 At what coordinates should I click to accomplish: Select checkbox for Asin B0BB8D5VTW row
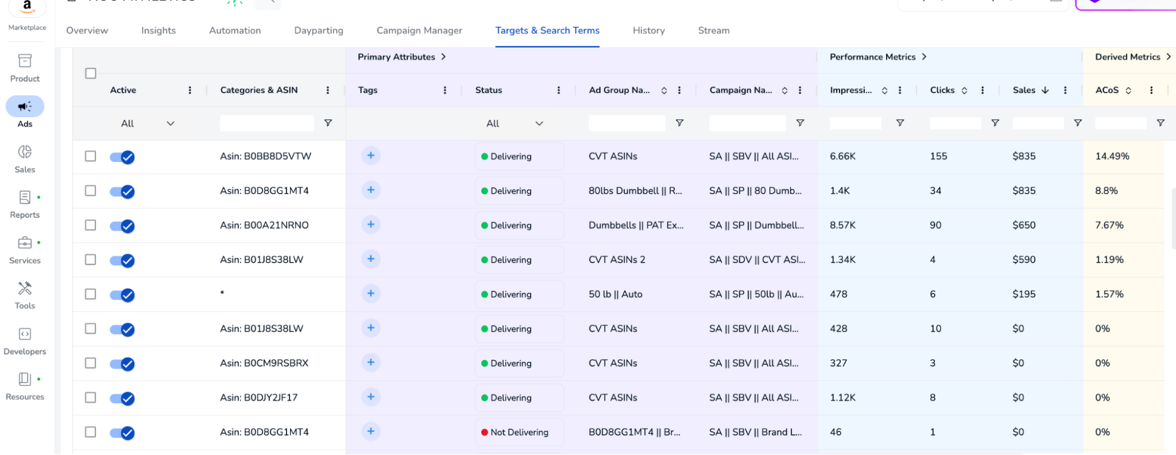(x=91, y=156)
